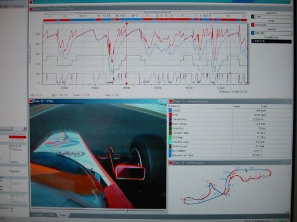Select the Coolant Temp channel row
297x222 pixels.
(x=230, y=133)
